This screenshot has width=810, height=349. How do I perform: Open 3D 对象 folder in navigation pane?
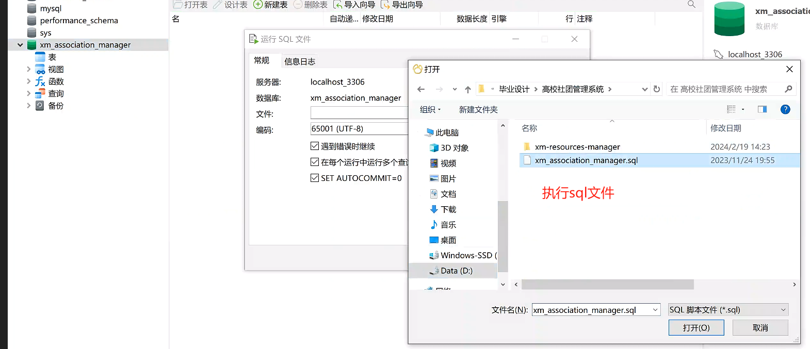pyautogui.click(x=449, y=148)
